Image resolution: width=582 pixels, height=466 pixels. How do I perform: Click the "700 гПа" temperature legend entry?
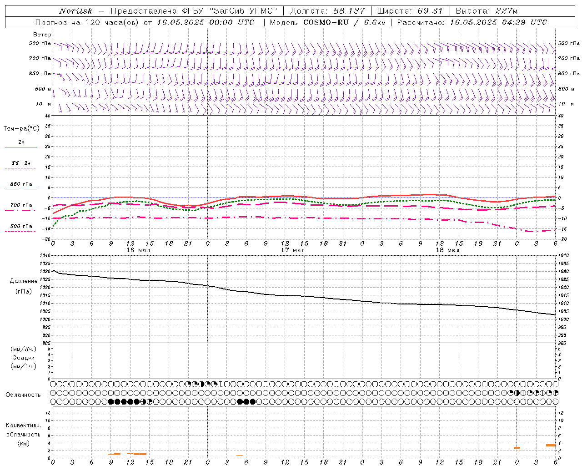click(x=21, y=205)
